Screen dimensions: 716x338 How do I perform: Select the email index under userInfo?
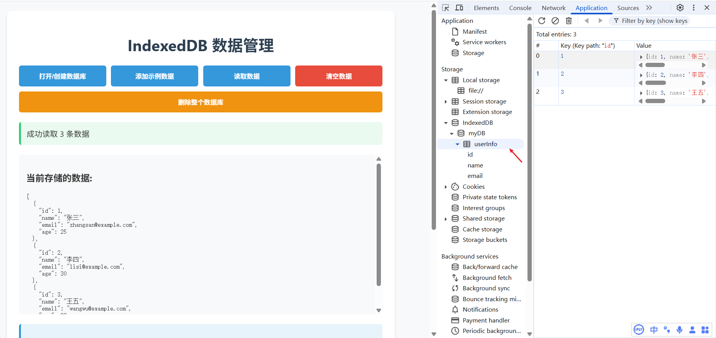475,176
